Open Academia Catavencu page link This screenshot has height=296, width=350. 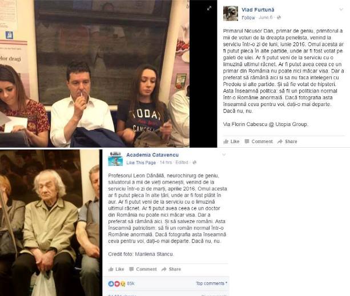pos(152,155)
